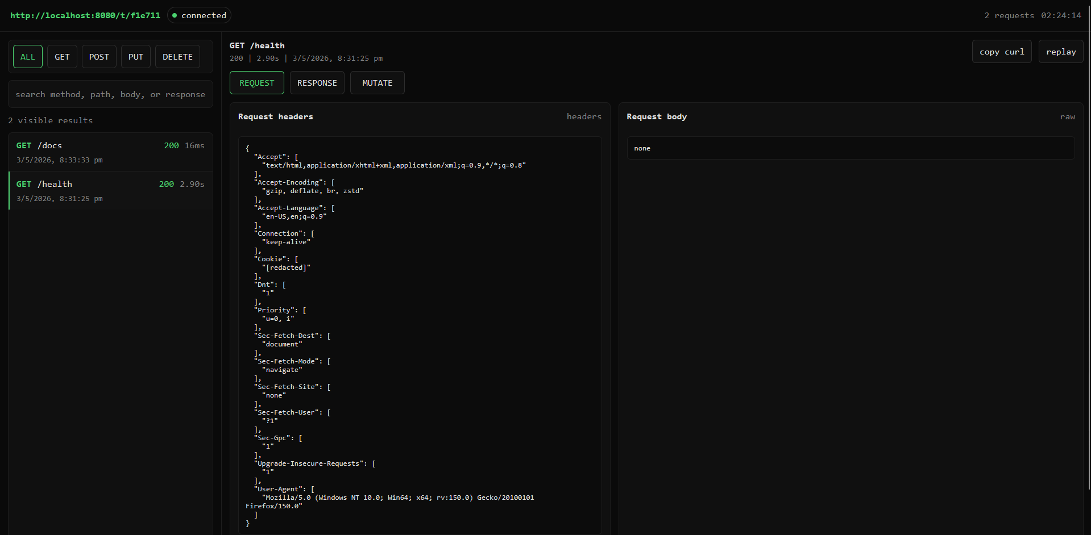Click the 16ms duration on /docs row
1091x535 pixels.
tap(194, 145)
